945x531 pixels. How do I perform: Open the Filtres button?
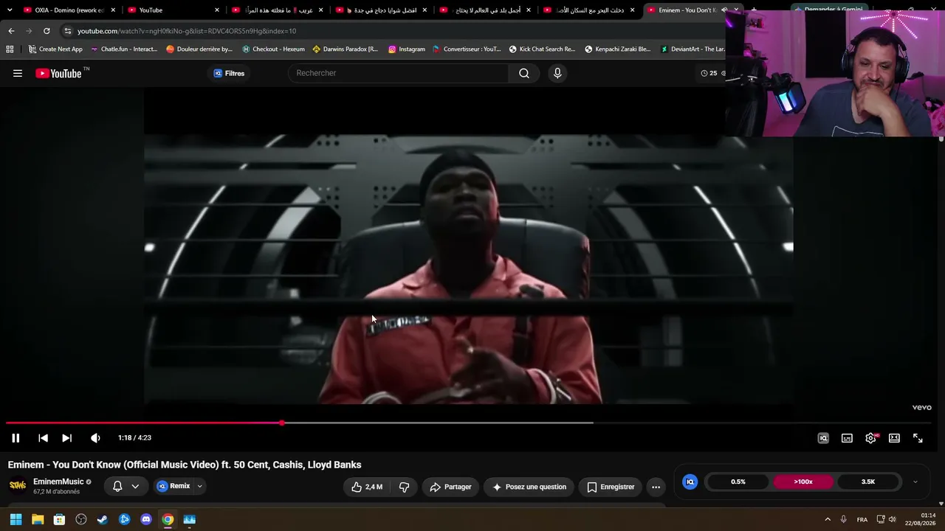click(x=229, y=73)
